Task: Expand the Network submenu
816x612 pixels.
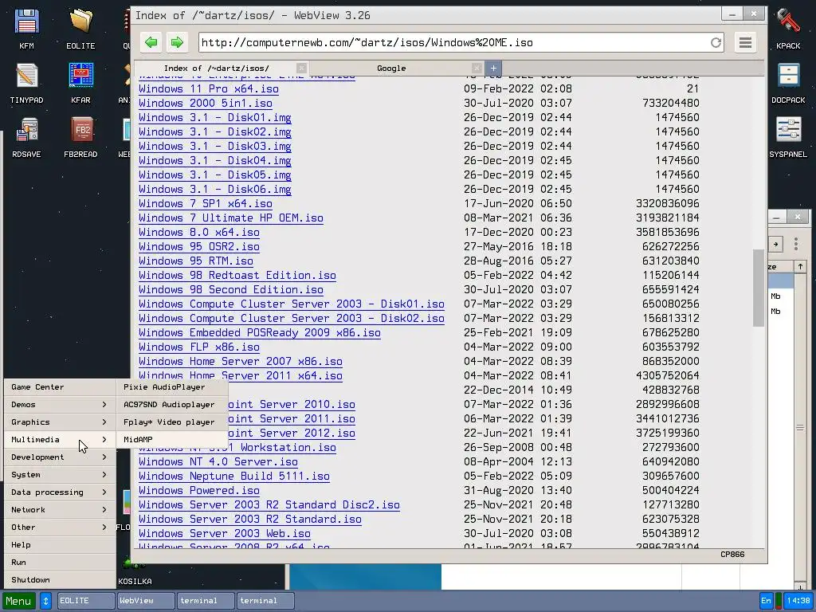Action: pos(59,510)
